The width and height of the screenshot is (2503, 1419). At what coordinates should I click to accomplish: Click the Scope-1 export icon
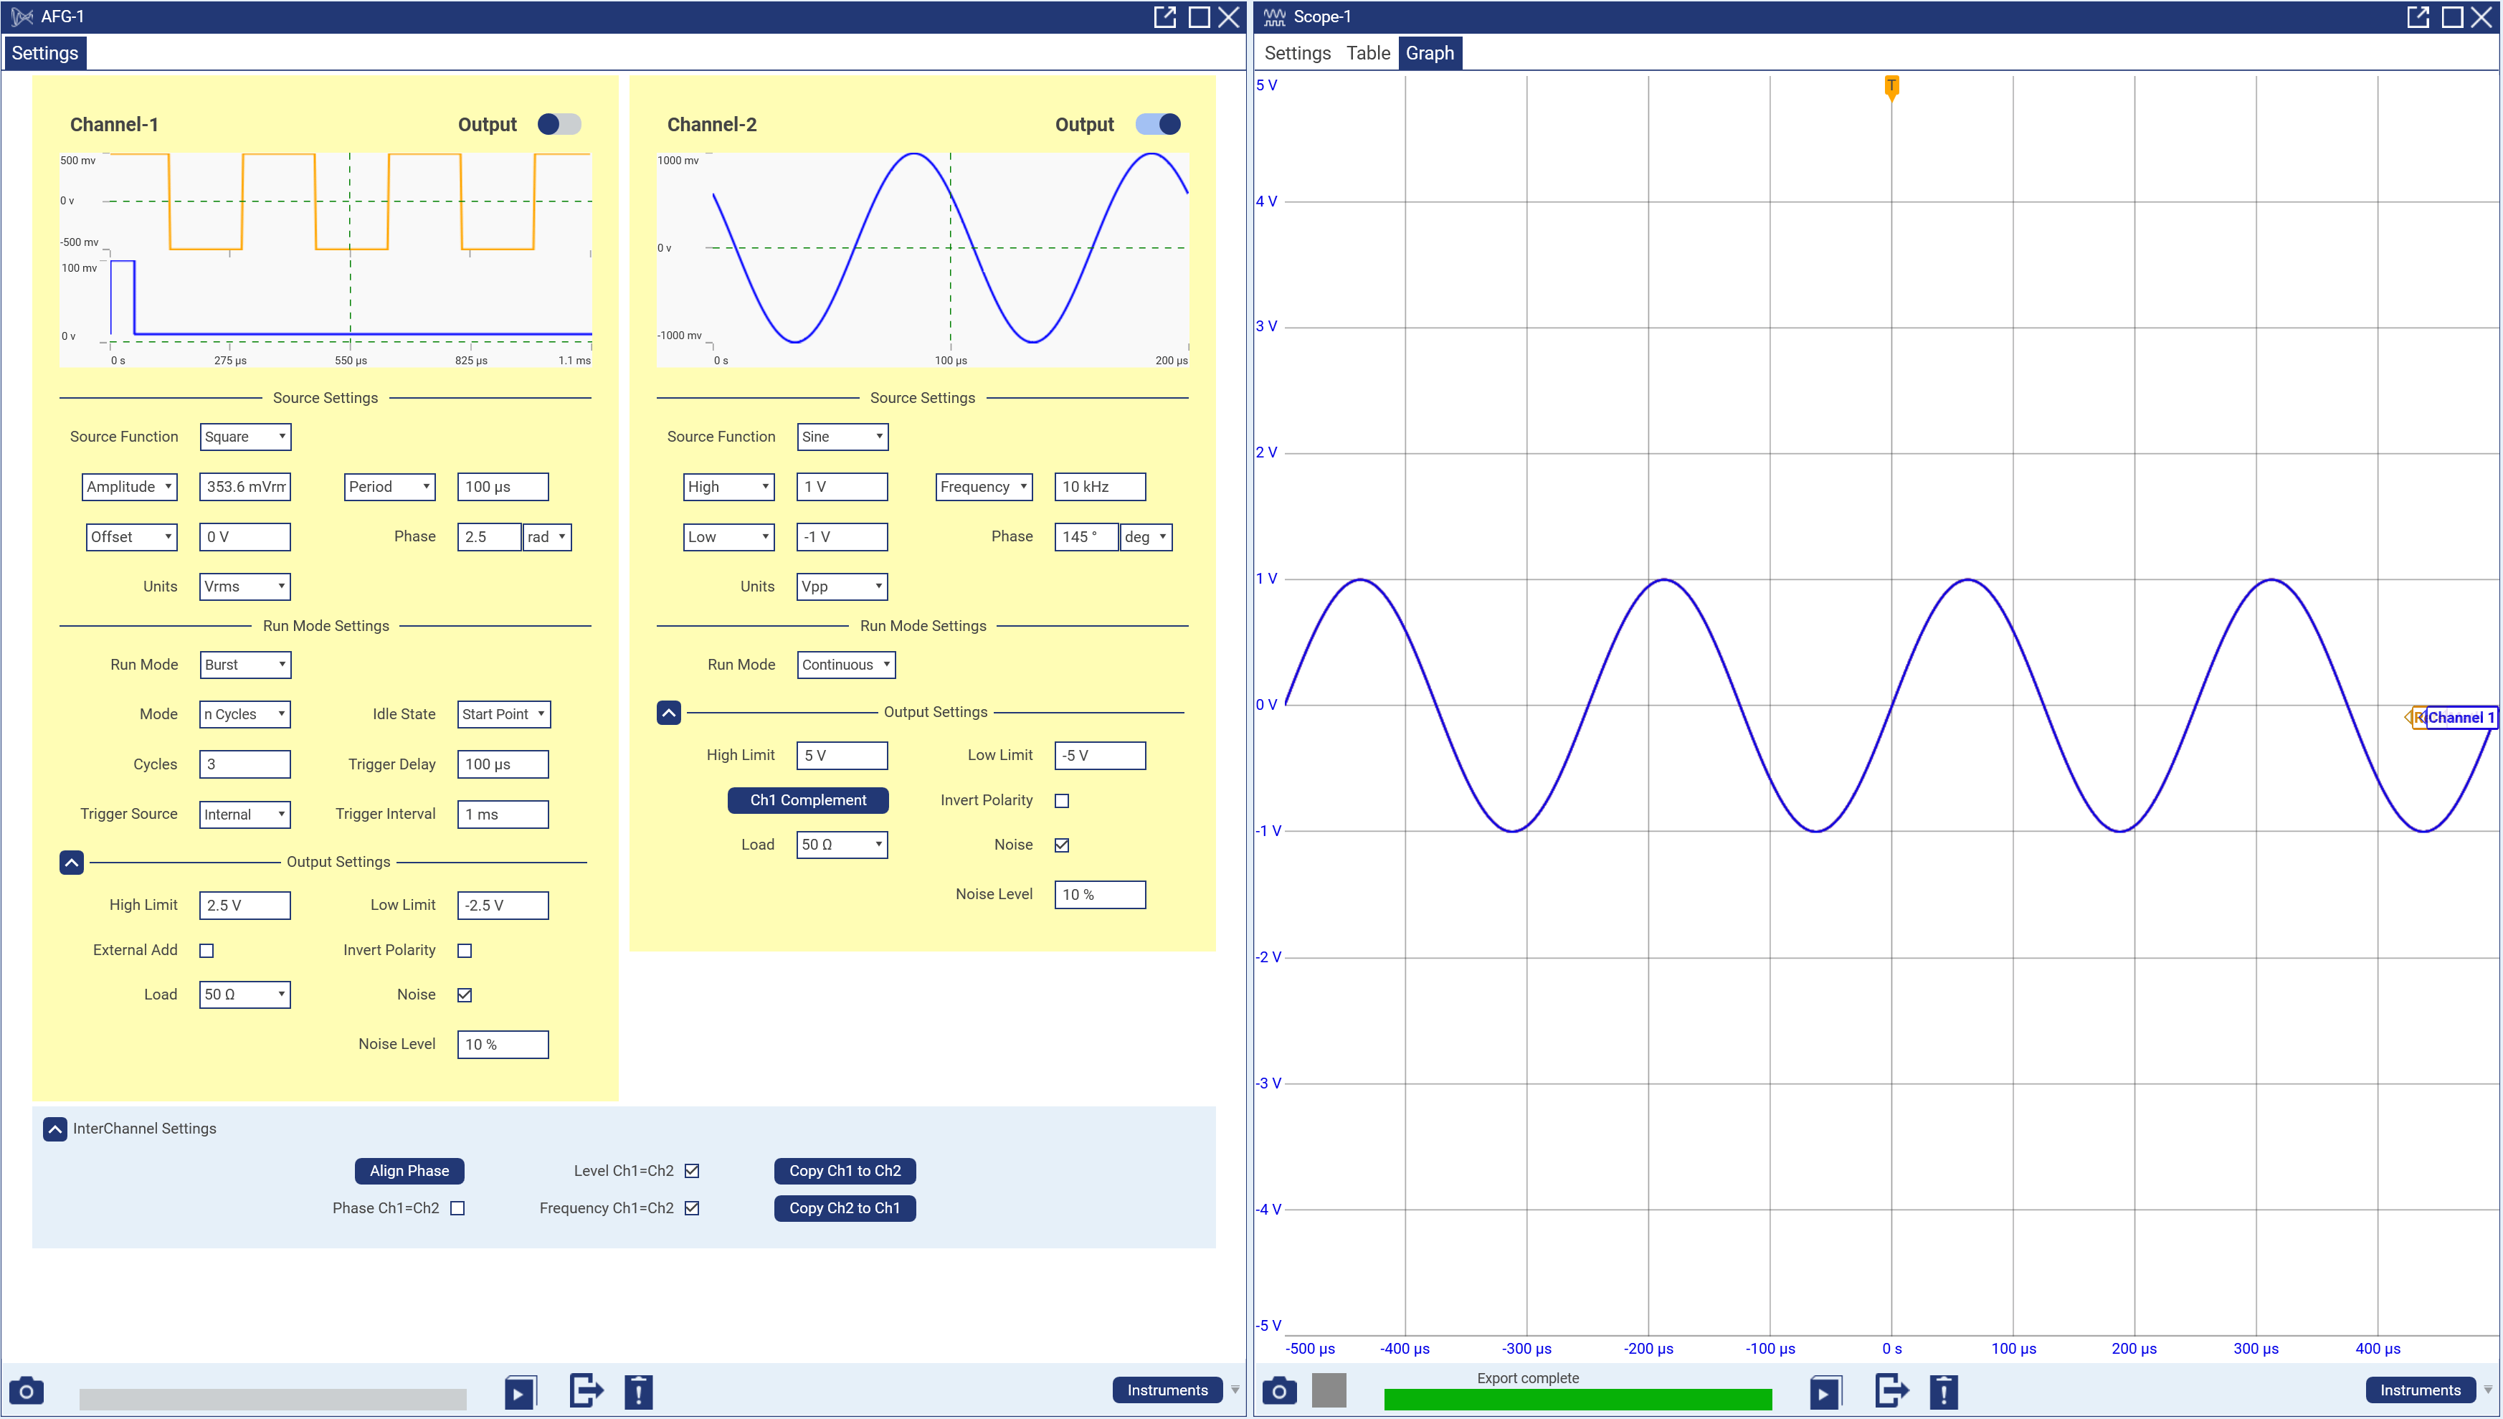tap(1891, 1391)
